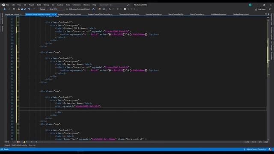This screenshot has height=154, width=274.
Task: Switch to the UserInfoController.cs tab
Action: click(154, 14)
